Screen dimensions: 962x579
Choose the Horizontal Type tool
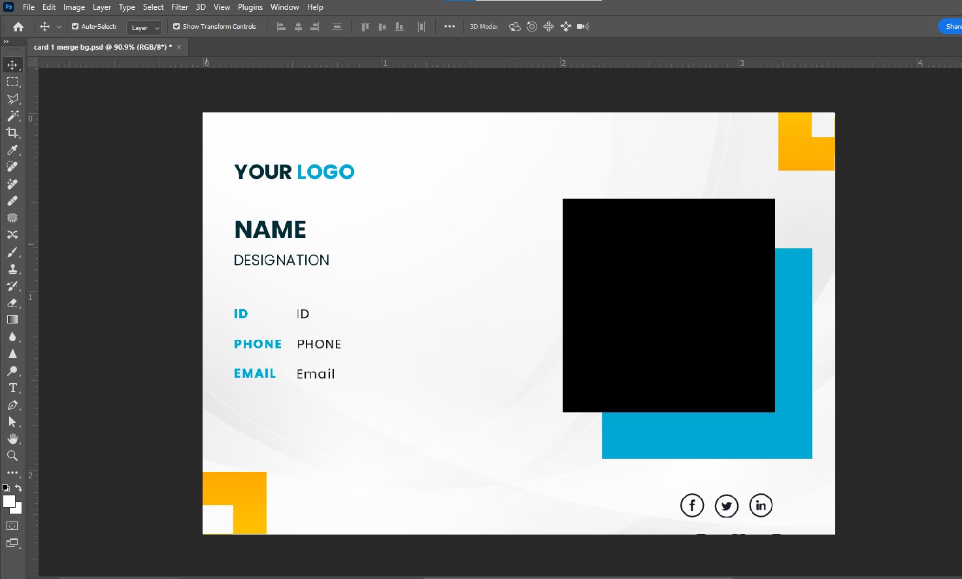(12, 388)
